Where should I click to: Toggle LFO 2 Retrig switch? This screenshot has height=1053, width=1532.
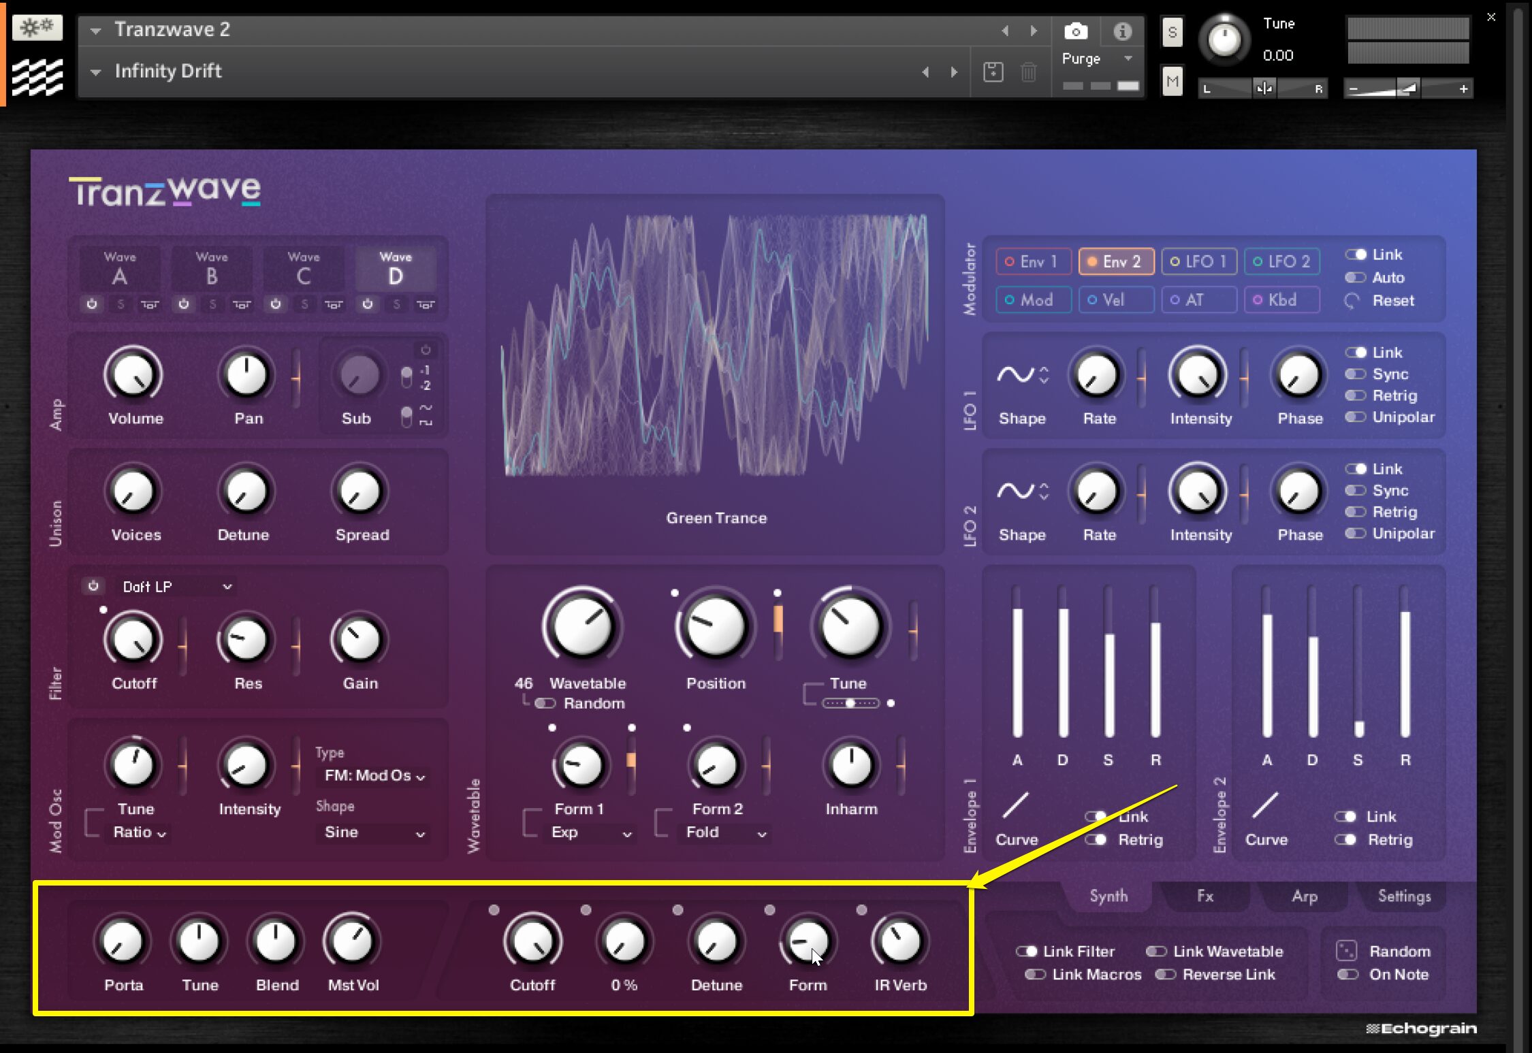[x=1356, y=512]
